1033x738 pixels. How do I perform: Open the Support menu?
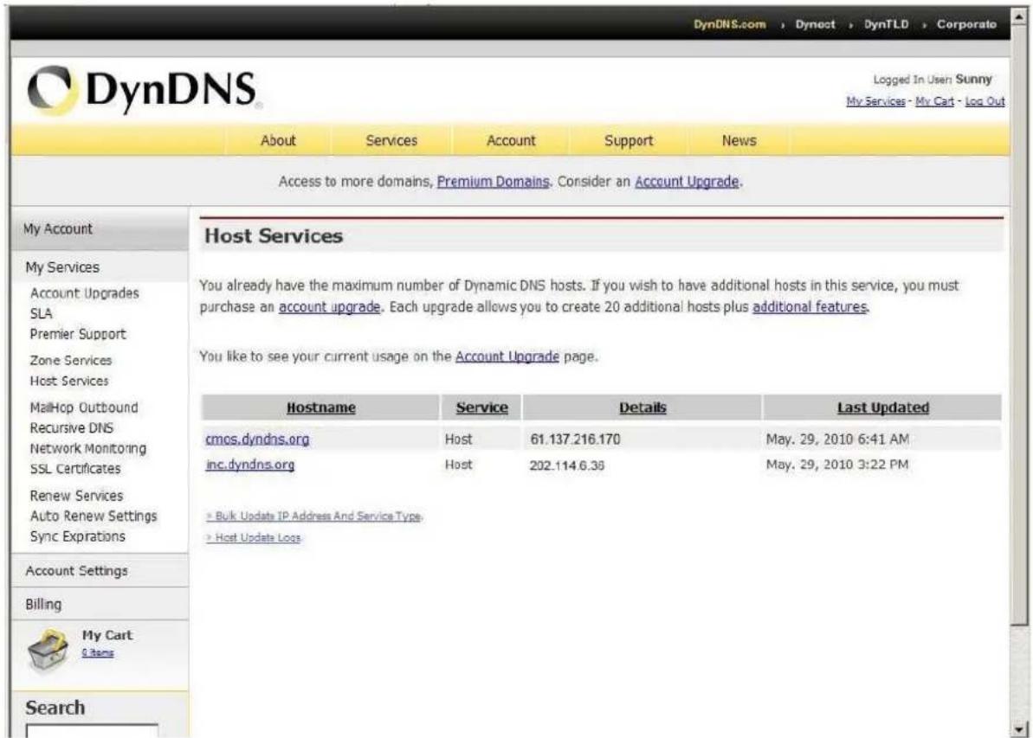click(x=629, y=140)
